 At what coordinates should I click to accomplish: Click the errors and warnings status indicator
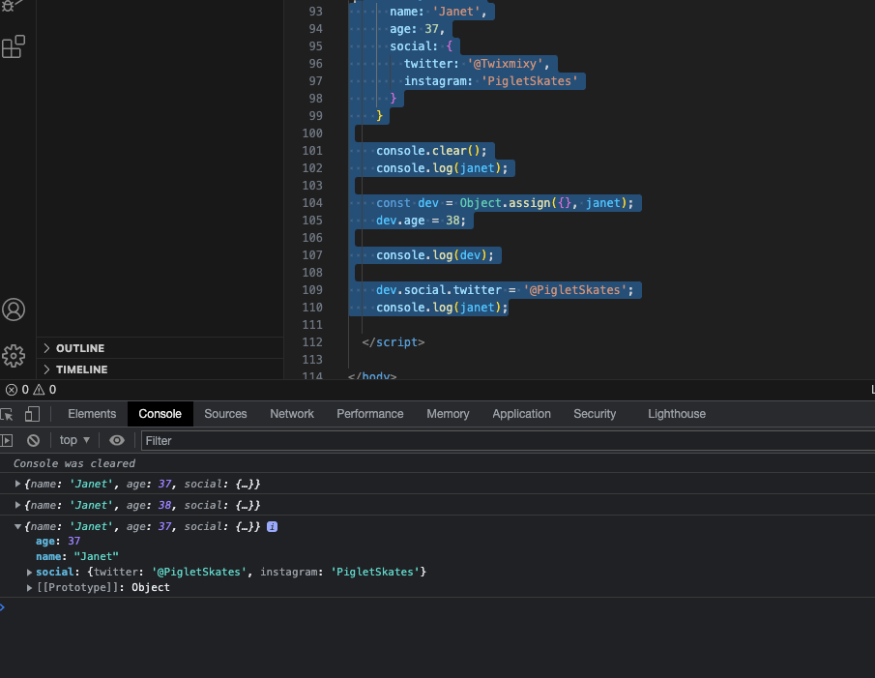tap(30, 390)
